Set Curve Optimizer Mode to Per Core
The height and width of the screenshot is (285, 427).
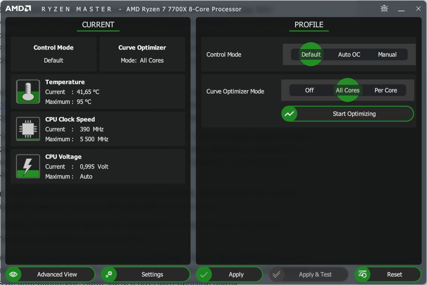tap(385, 90)
